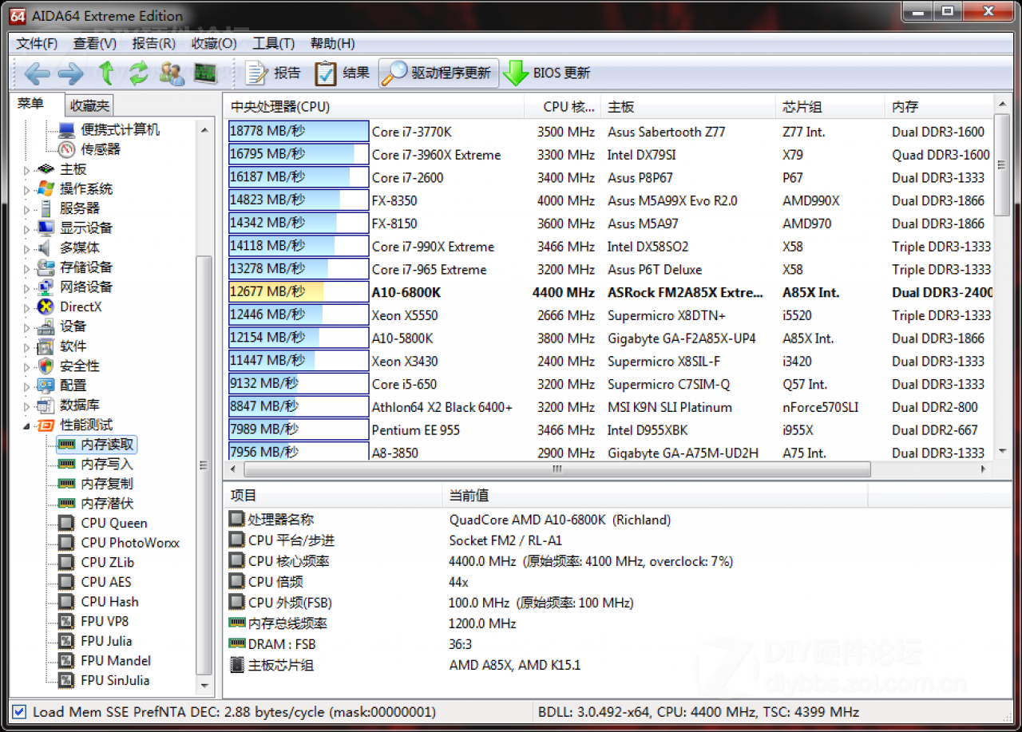Open BIOS 更新 with the green arrow
This screenshot has width=1022, height=732.
[547, 73]
